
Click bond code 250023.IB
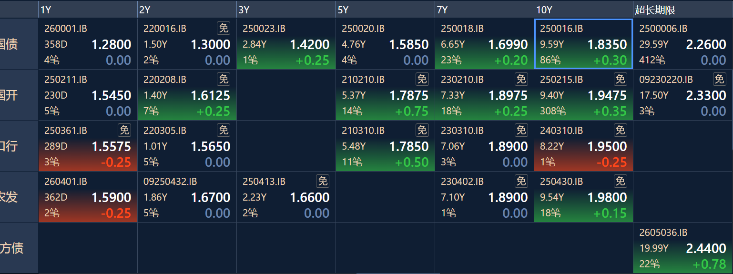click(264, 29)
